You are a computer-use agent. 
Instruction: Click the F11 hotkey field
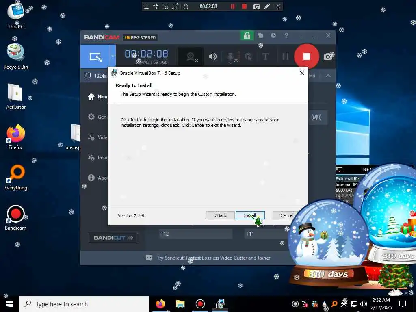pos(266,234)
